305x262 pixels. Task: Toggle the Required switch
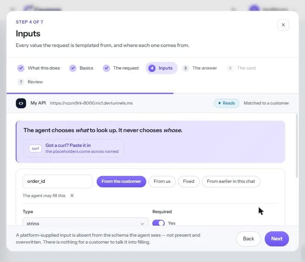(158, 223)
